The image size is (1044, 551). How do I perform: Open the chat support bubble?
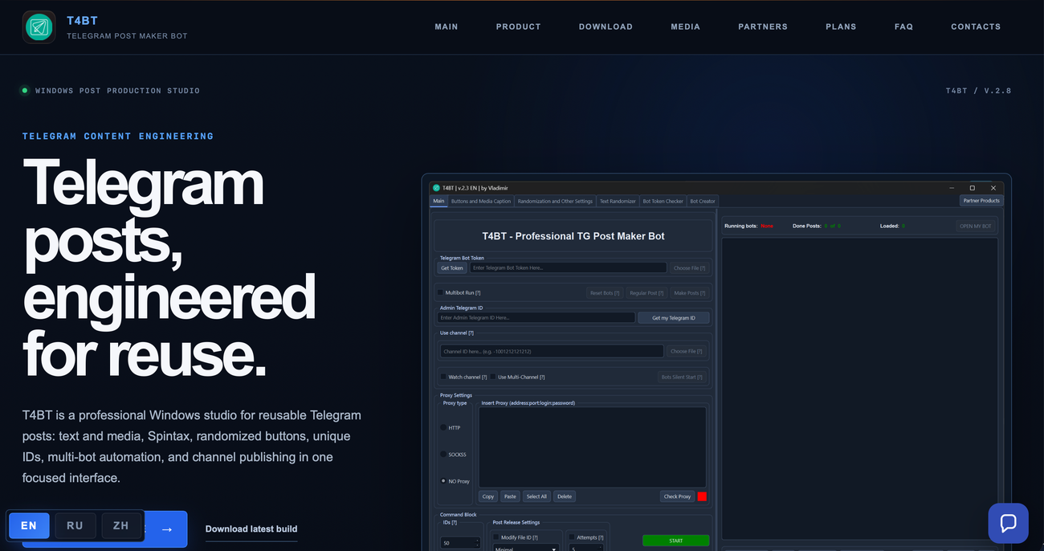(x=1008, y=523)
